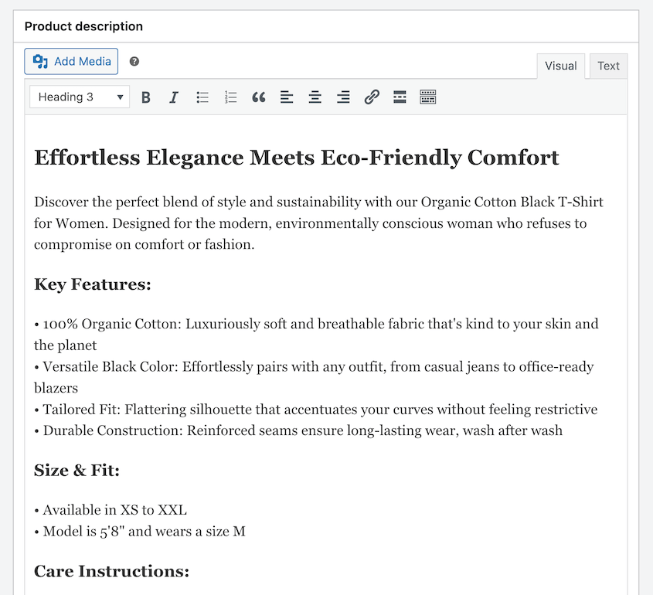The height and width of the screenshot is (595, 653).
Task: Switch to the Text editing tab
Action: coord(608,66)
